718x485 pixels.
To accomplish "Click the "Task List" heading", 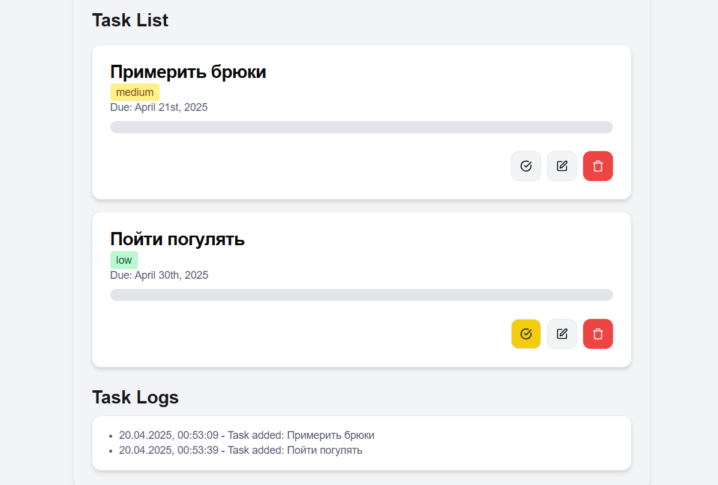I will [x=130, y=20].
